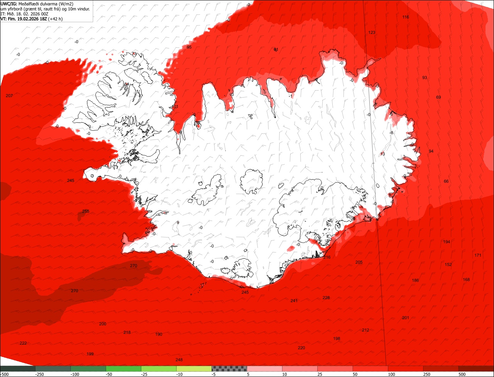Click the 248 value on the map
494x377 pixels.
click(179, 360)
